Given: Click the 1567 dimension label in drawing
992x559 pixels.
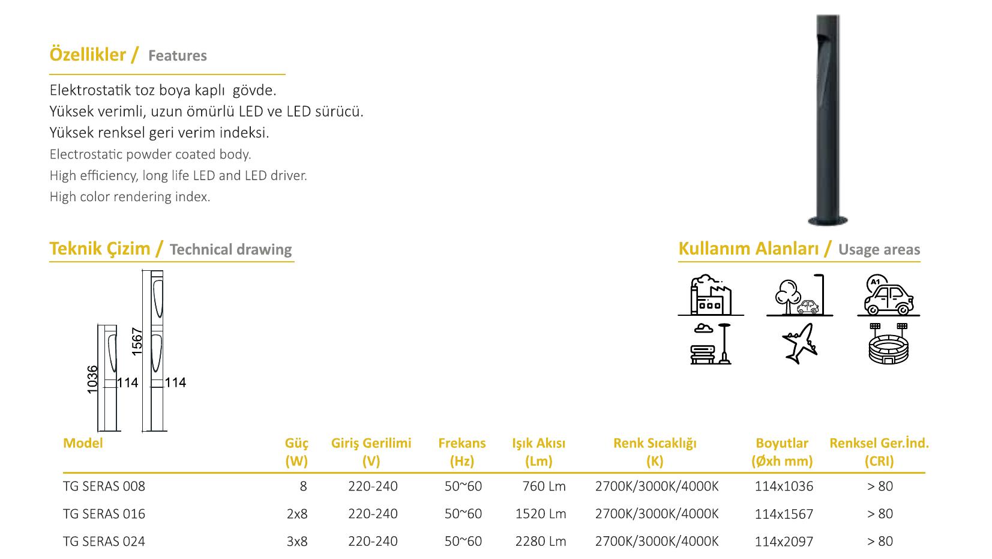Looking at the screenshot, I should pyautogui.click(x=137, y=341).
